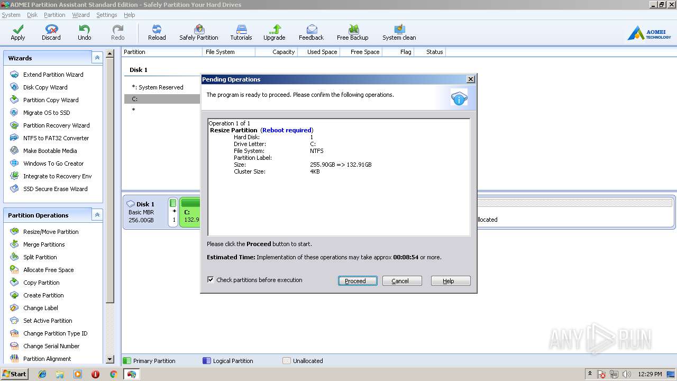This screenshot has width=677, height=381.
Task: Select the System Reserved partition row
Action: [162, 87]
